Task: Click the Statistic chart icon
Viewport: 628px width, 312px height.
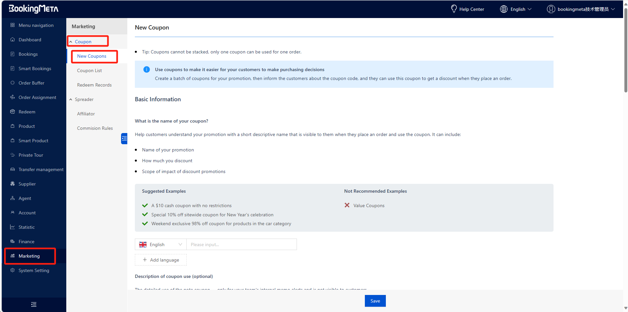Action: point(12,227)
